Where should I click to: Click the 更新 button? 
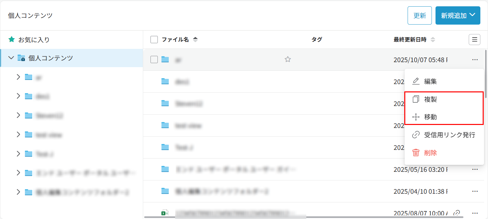point(420,16)
